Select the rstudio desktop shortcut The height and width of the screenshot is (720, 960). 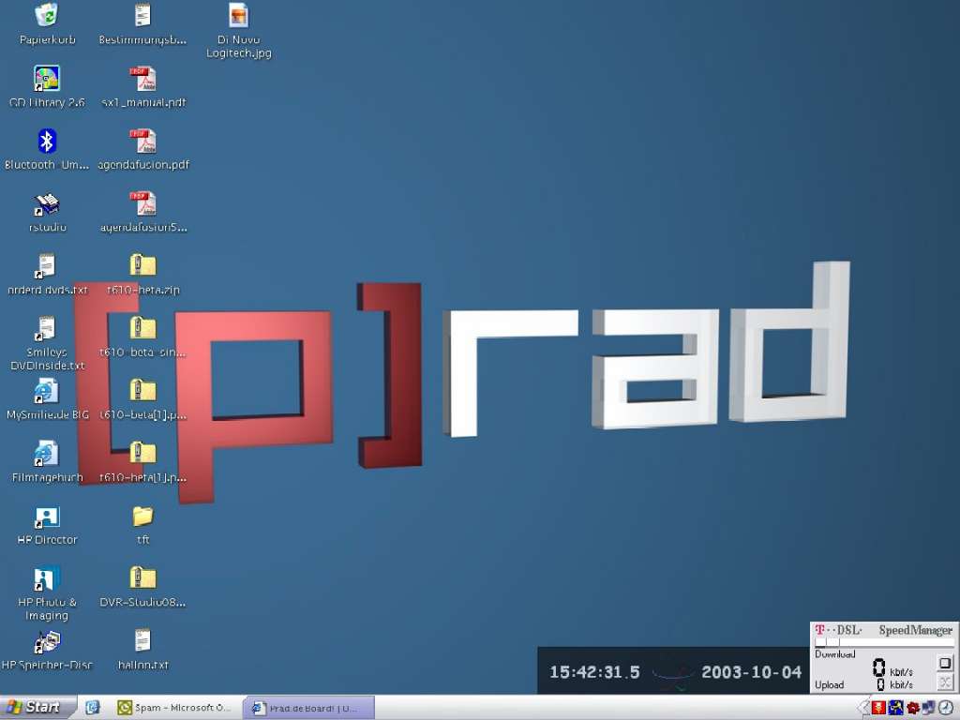(46, 204)
